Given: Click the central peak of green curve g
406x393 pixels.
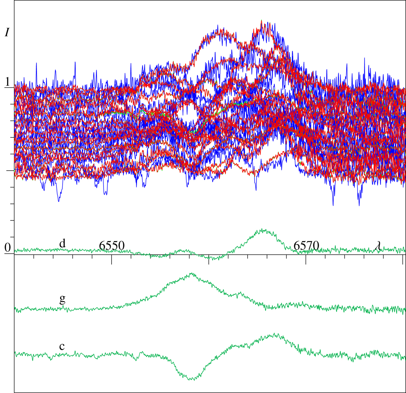Looking at the screenshot, I should (x=192, y=273).
